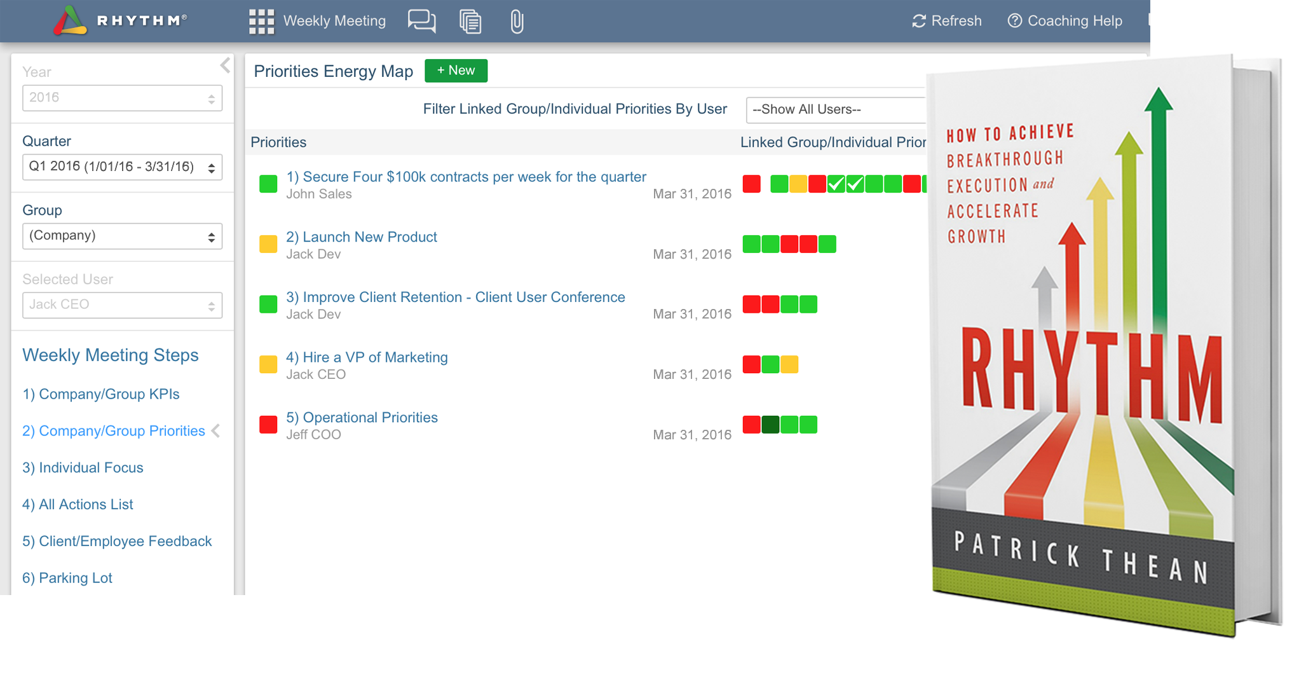This screenshot has height=679, width=1313.
Task: Open the Group (Company) dropdown
Action: point(122,236)
